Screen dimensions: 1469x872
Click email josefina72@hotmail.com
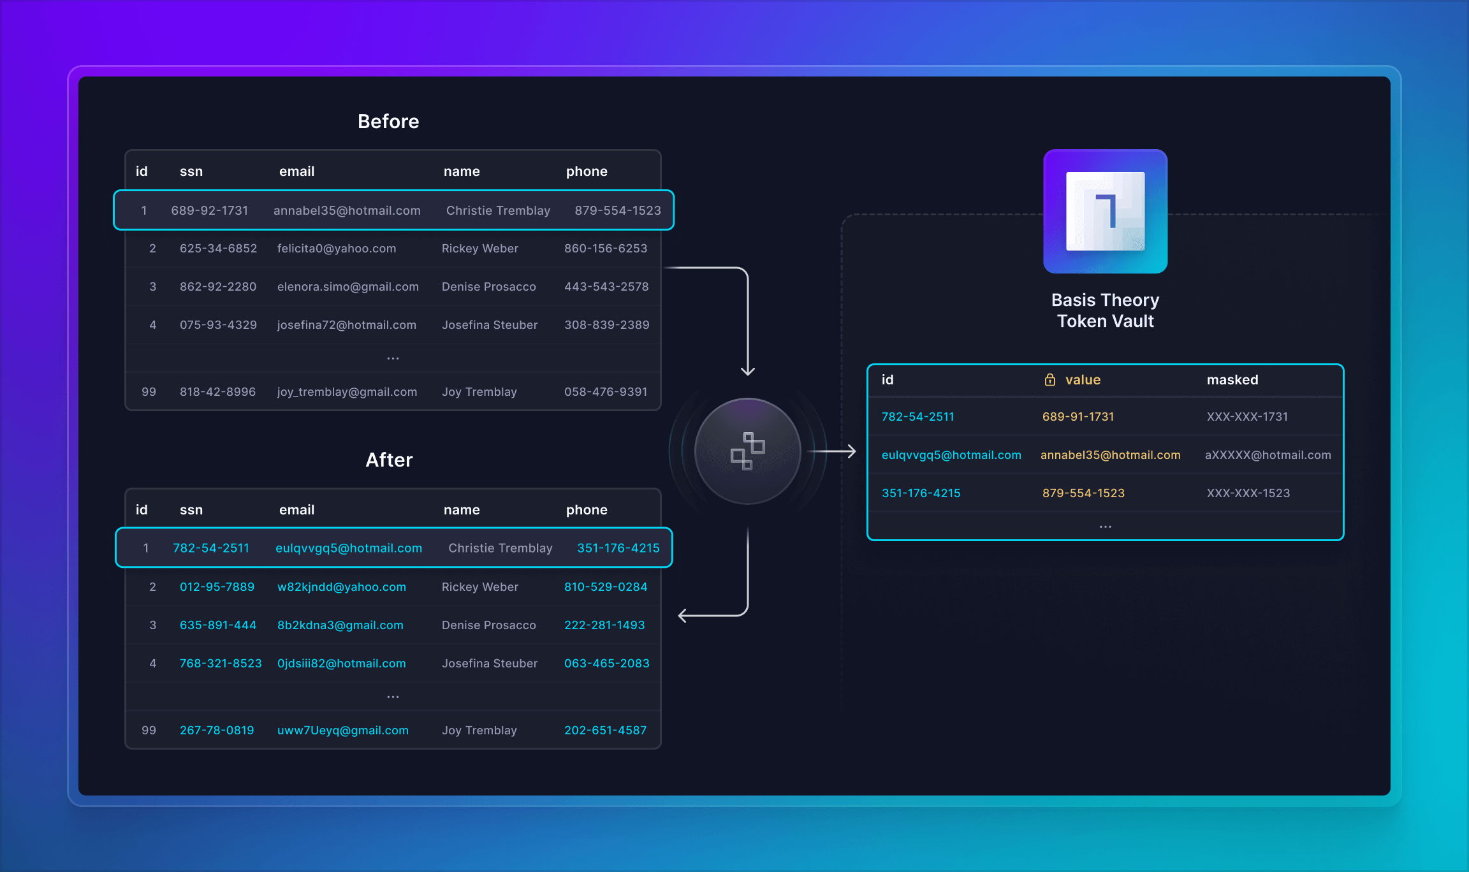point(347,325)
